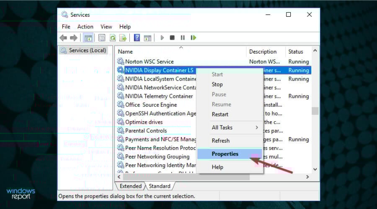Select Services (Local) in the console tree
This screenshot has width=377, height=209.
coord(83,50)
